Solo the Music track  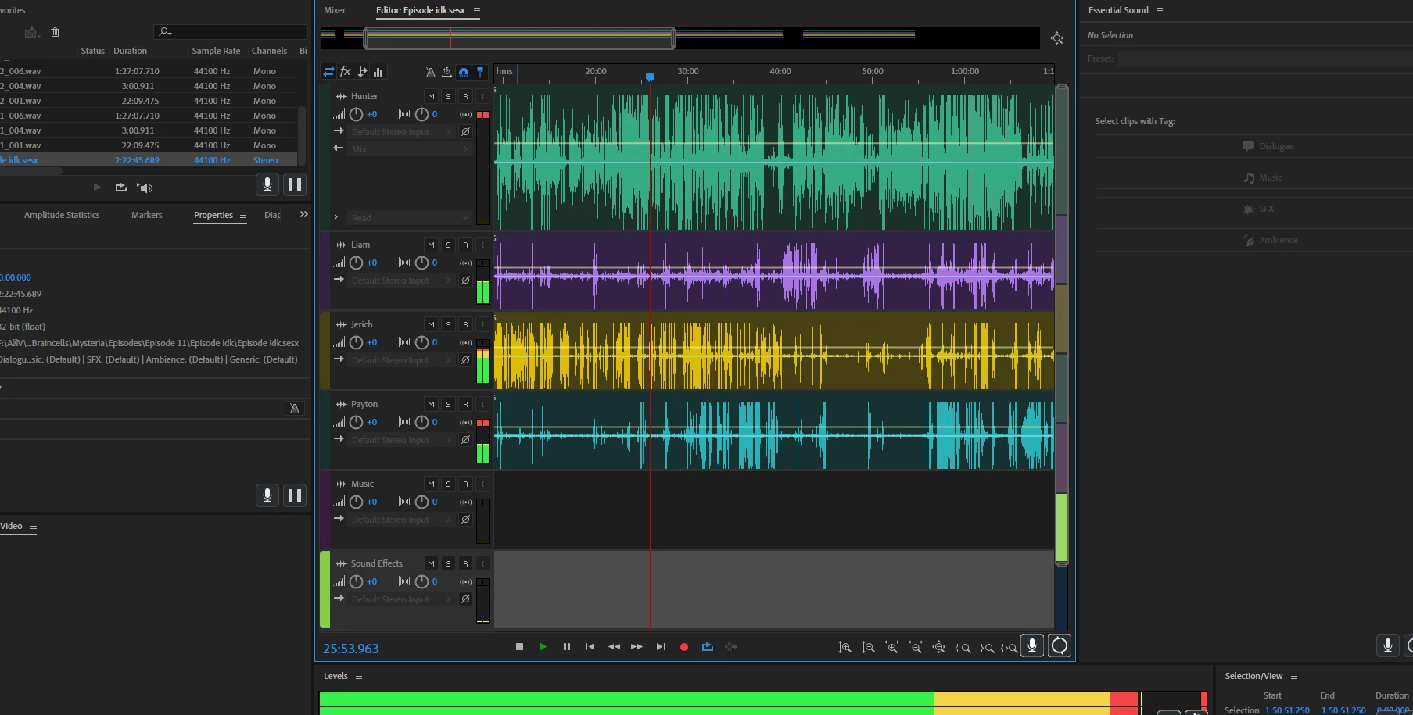point(448,484)
